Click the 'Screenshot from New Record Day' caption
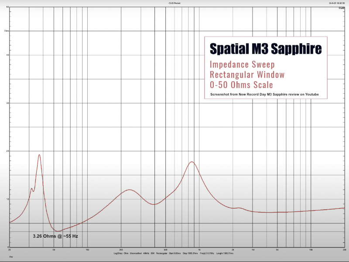Viewport: 349px width, 262px height. tap(264, 94)
